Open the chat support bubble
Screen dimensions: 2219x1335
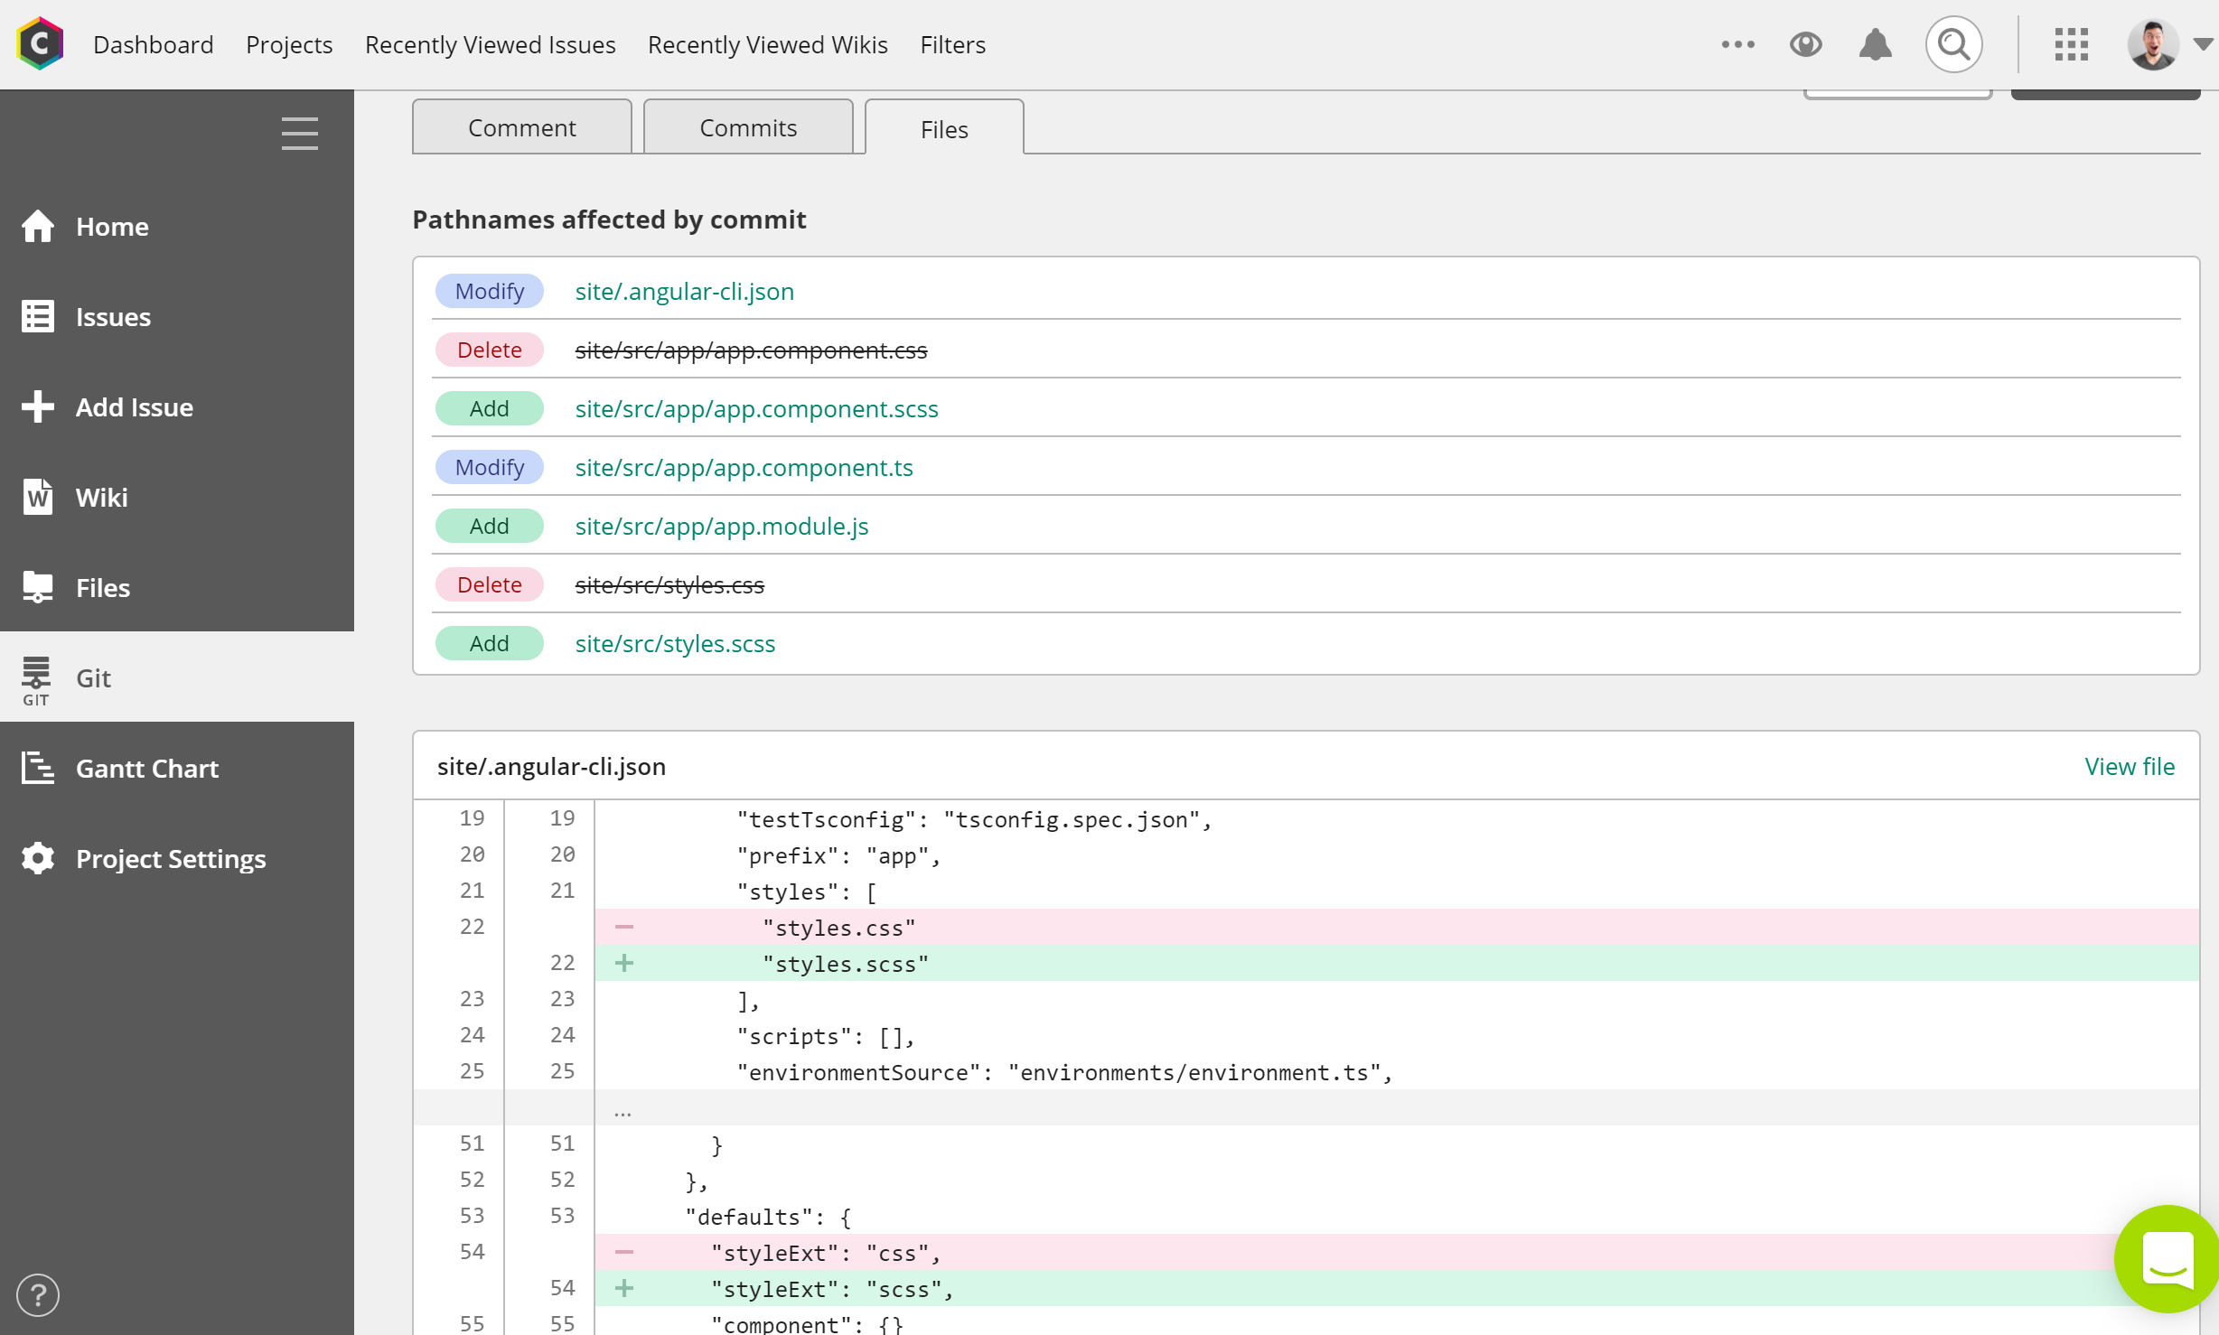(x=2167, y=1257)
